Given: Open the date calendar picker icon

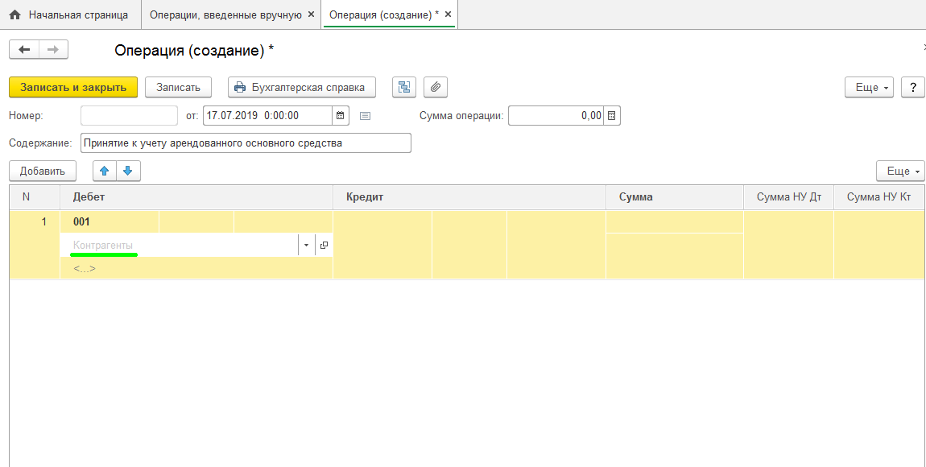Looking at the screenshot, I should pyautogui.click(x=341, y=116).
